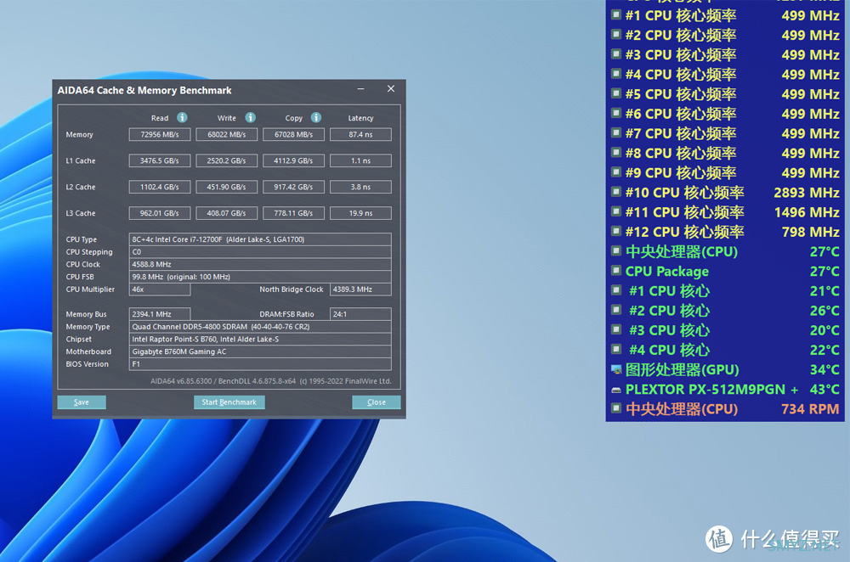
Task: Click the AIDA64 Cache & Memory Benchmark title
Action: [x=144, y=91]
